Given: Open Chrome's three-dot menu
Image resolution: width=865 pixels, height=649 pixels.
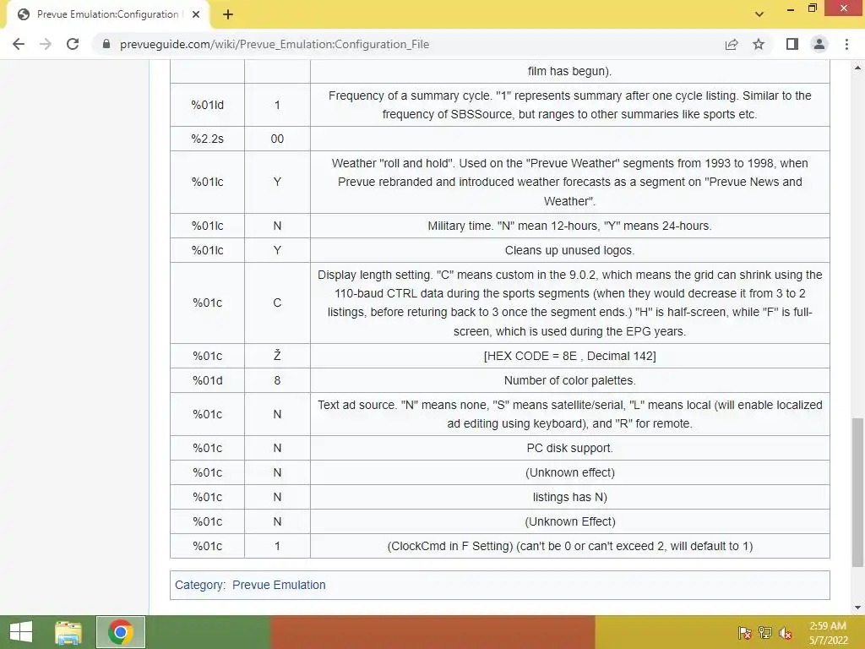Looking at the screenshot, I should (846, 44).
